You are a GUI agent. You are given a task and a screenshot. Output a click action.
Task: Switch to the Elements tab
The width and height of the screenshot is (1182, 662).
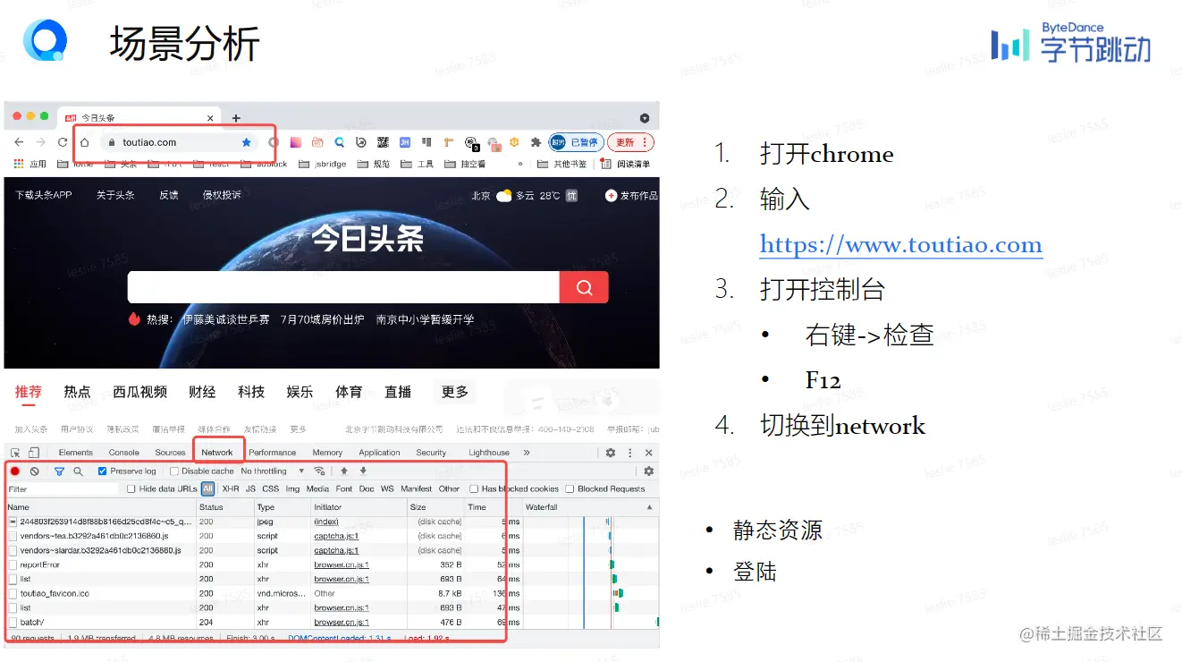(x=75, y=453)
